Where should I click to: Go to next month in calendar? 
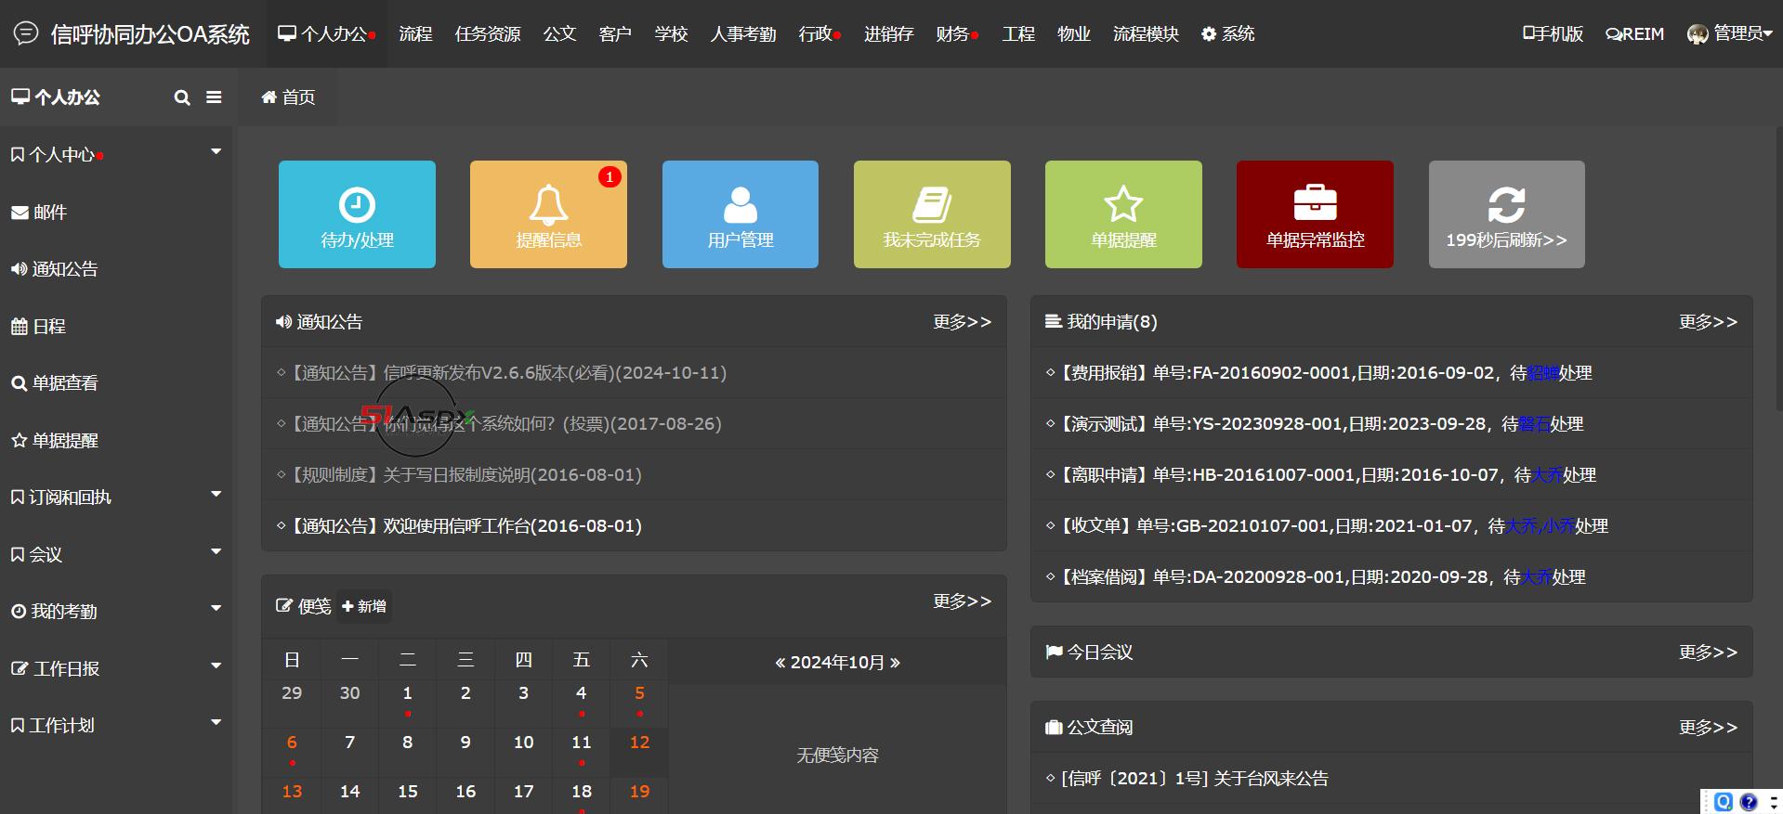[x=895, y=663]
